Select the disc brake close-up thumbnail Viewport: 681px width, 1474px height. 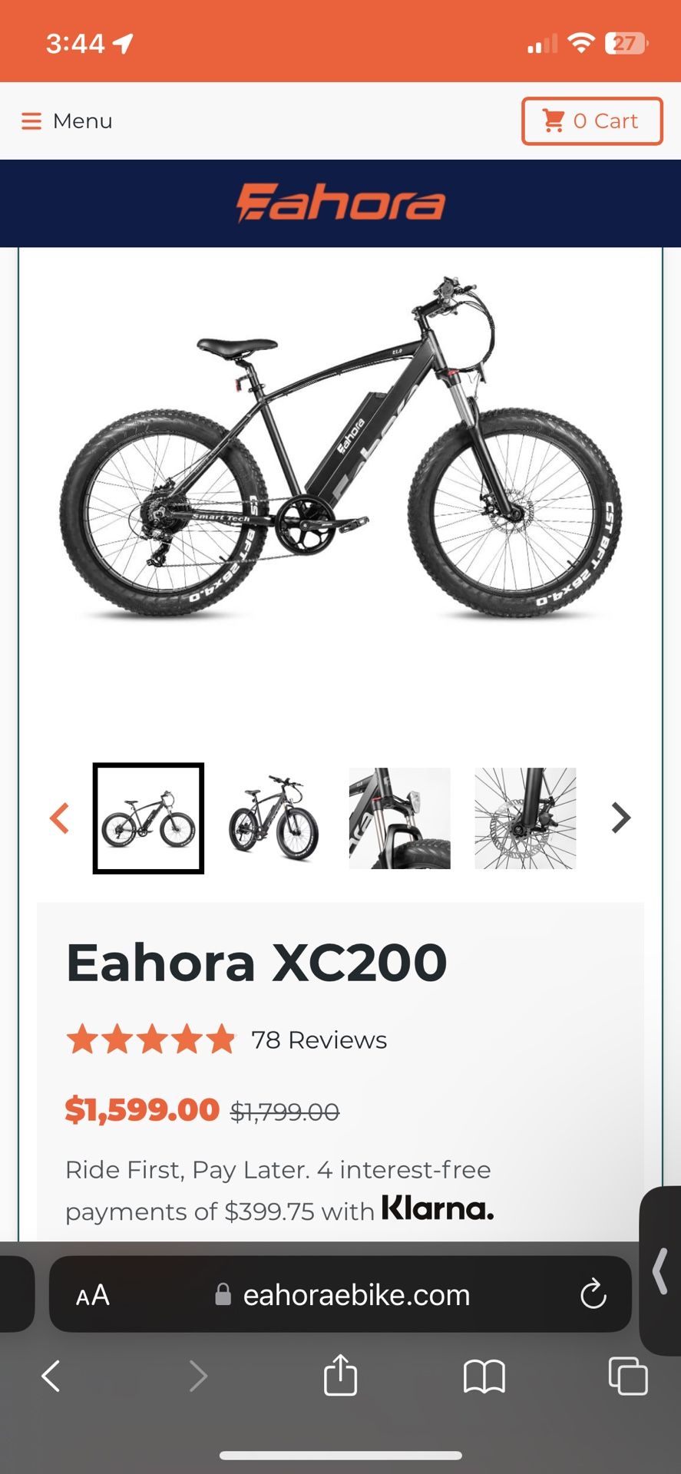[525, 818]
